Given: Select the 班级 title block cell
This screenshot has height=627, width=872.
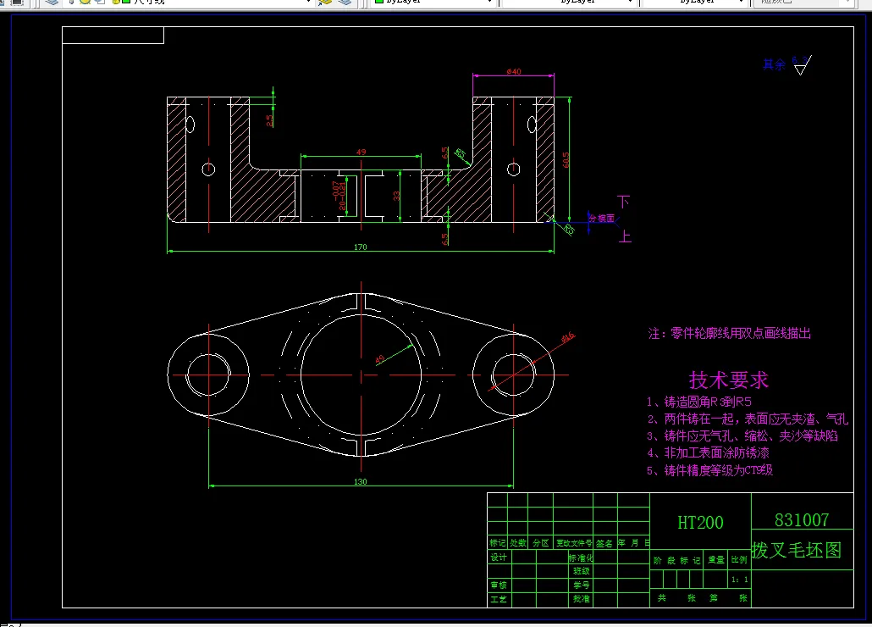Looking at the screenshot, I should [x=581, y=571].
